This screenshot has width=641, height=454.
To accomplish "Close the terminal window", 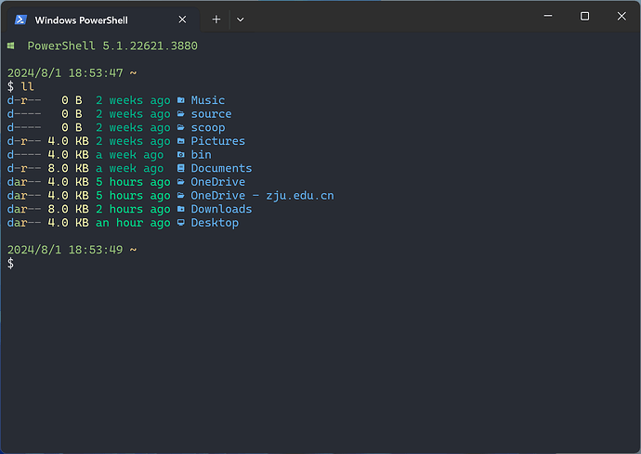I will pos(621,16).
